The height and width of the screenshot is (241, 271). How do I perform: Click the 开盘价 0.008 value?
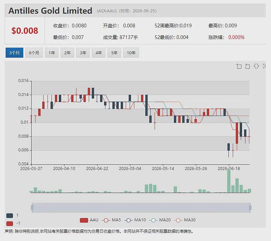click(x=129, y=26)
